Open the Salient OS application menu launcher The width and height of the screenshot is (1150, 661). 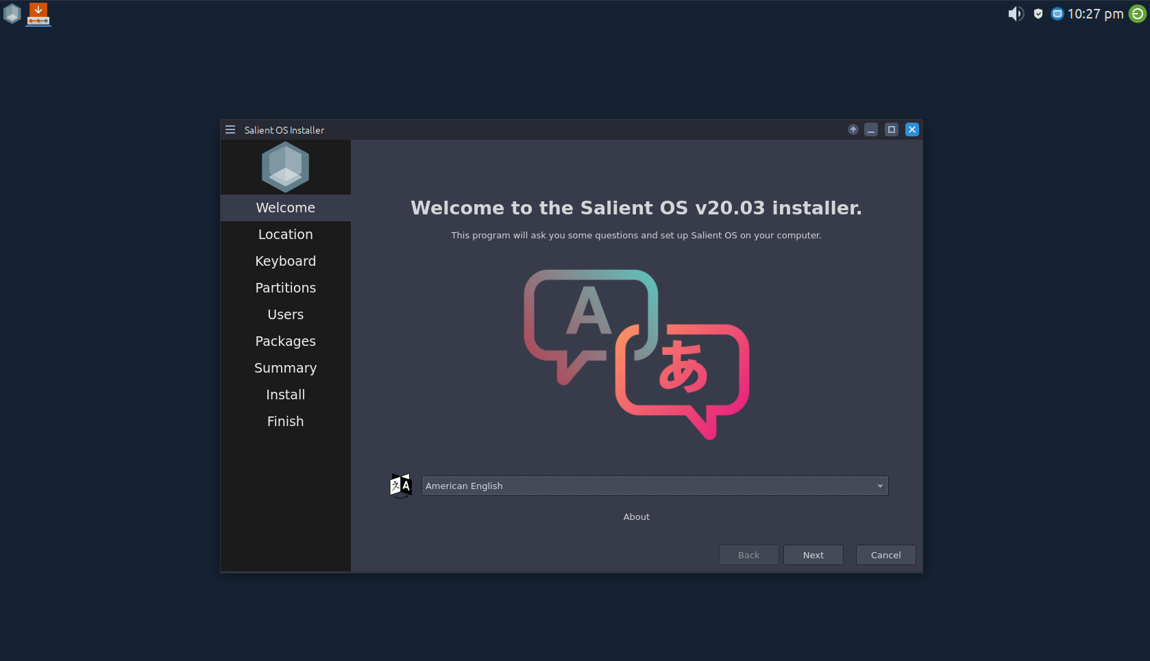pyautogui.click(x=12, y=14)
